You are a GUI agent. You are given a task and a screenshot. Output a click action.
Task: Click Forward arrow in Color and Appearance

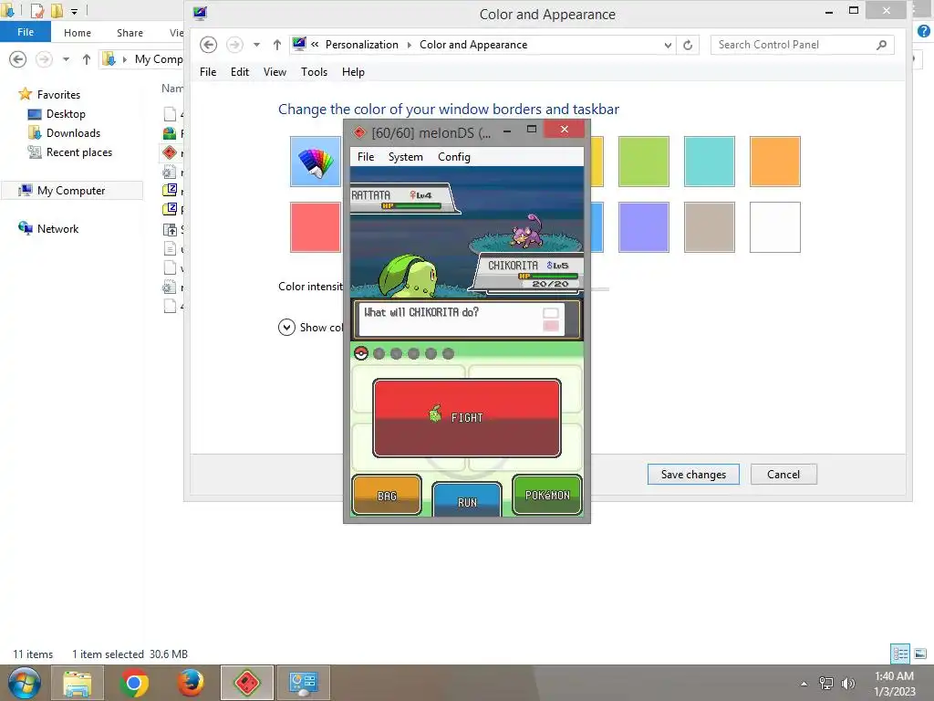(234, 45)
